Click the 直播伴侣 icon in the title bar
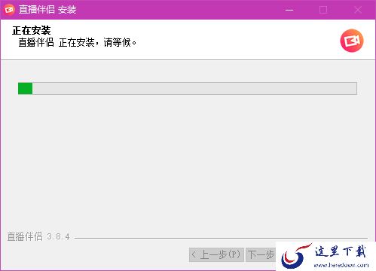 [x=9, y=10]
